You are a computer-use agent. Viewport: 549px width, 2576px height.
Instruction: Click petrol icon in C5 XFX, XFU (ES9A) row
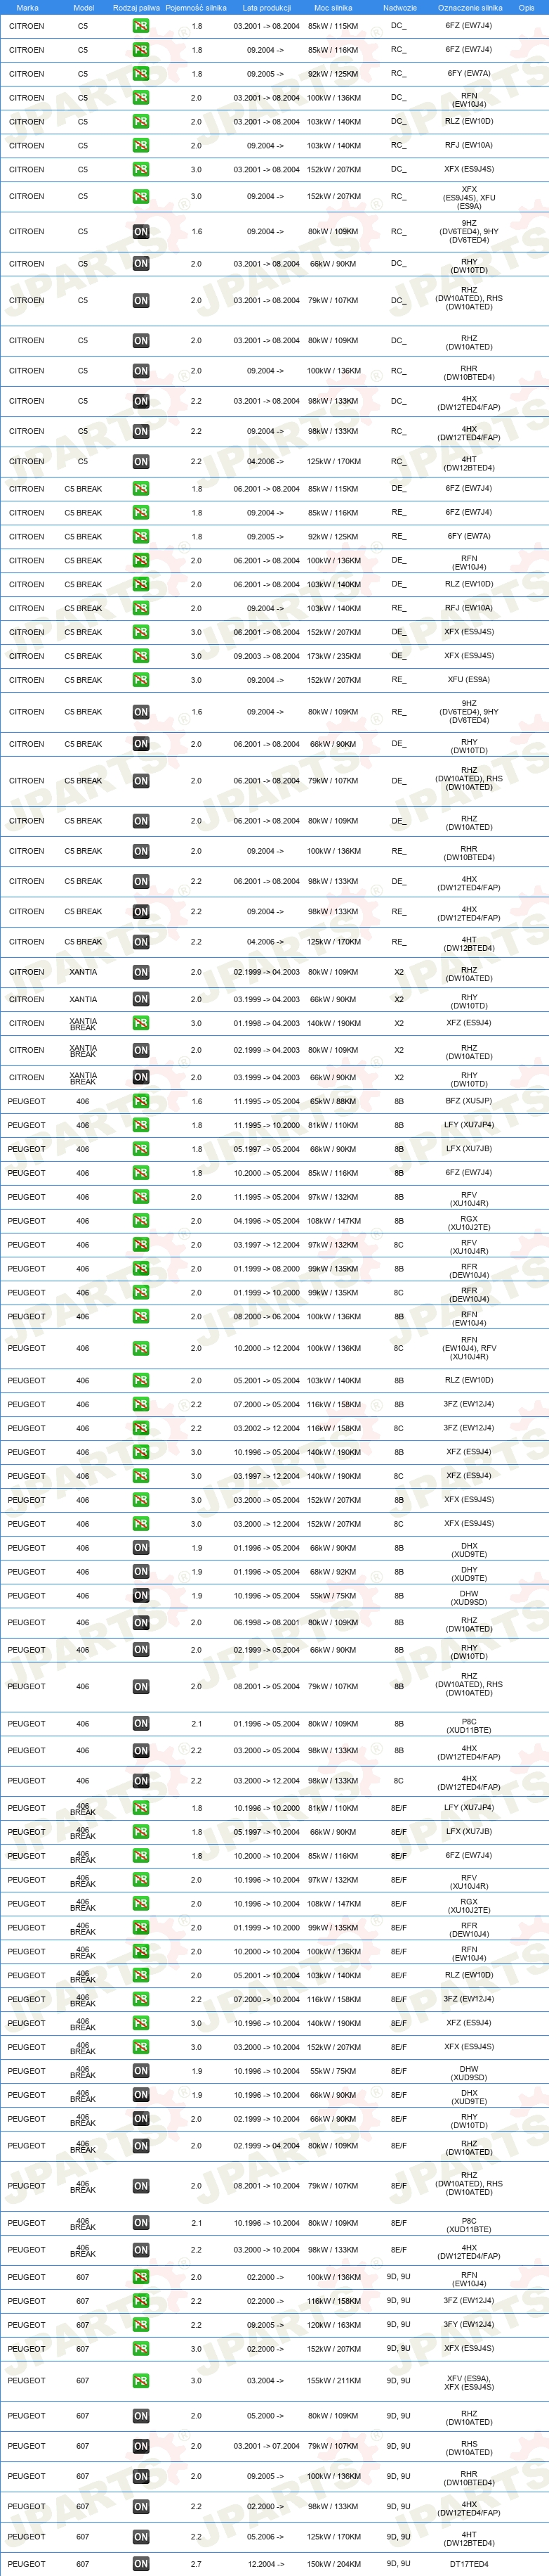tap(140, 197)
